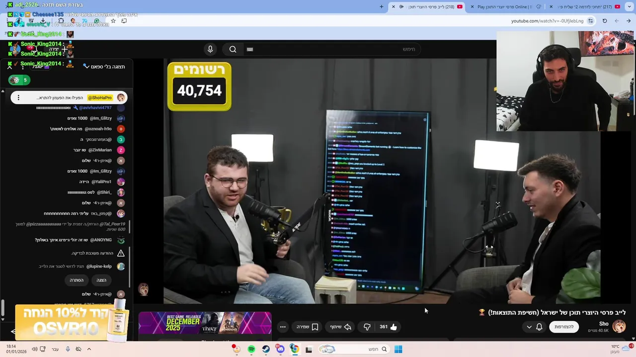This screenshot has height=357, width=636.
Task: Click the @lupine-kelp chat message
Action: [81, 266]
